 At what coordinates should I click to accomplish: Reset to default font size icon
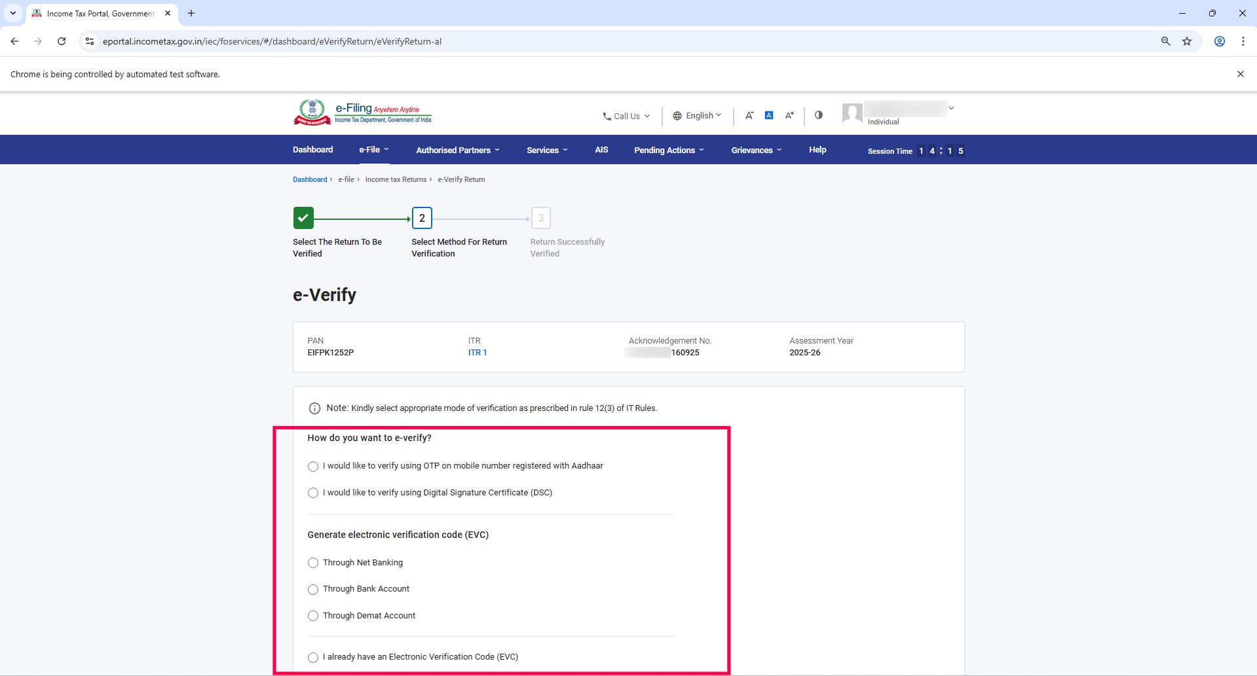(769, 115)
